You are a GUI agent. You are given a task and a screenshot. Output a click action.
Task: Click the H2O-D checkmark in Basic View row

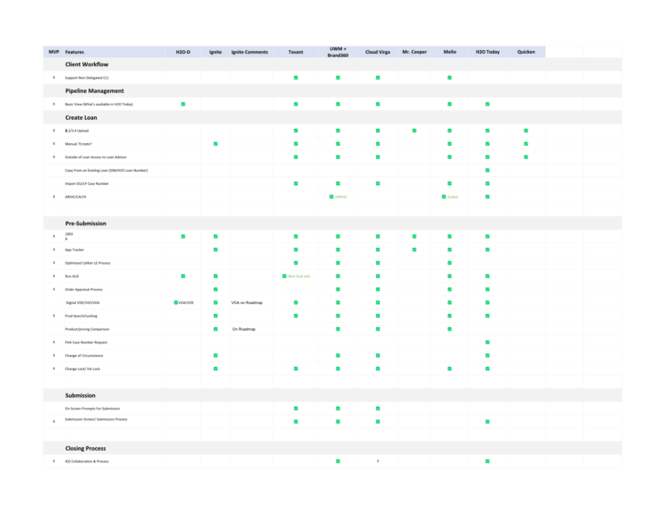tap(183, 105)
